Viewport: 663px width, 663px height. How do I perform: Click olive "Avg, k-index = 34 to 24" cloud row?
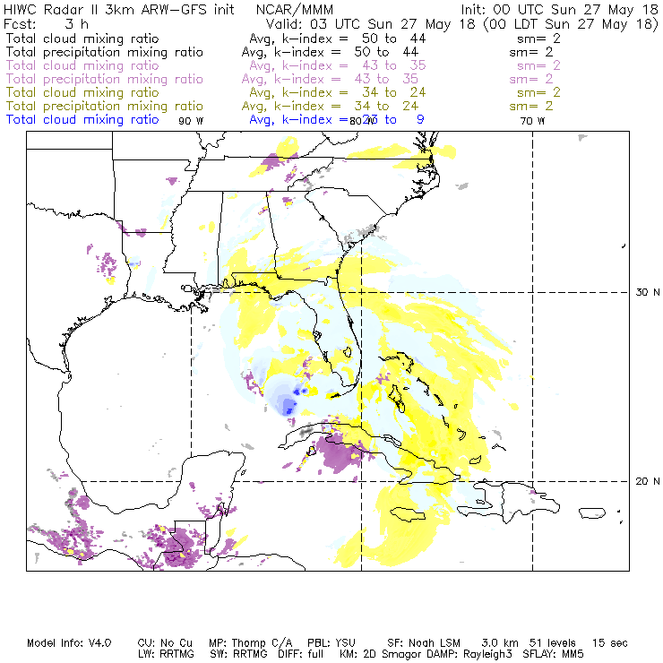point(338,92)
